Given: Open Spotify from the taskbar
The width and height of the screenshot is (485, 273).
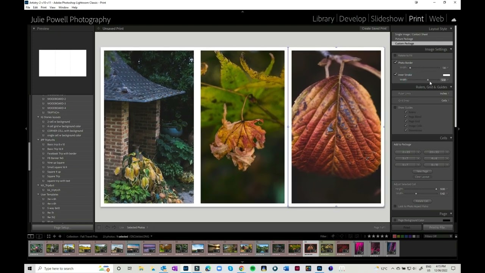Looking at the screenshot, I should [253, 268].
